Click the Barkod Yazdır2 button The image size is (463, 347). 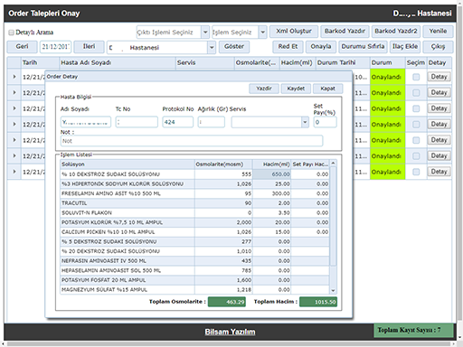click(x=396, y=31)
